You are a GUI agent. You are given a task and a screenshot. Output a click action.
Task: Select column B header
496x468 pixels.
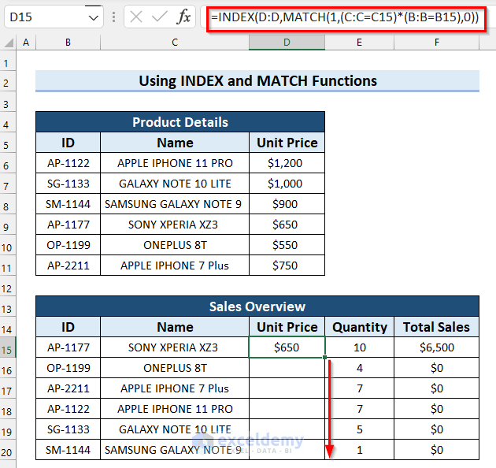pyautogui.click(x=68, y=43)
